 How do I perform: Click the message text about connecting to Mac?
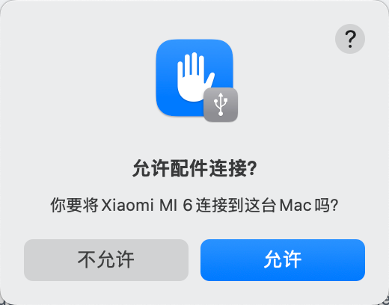(x=194, y=206)
